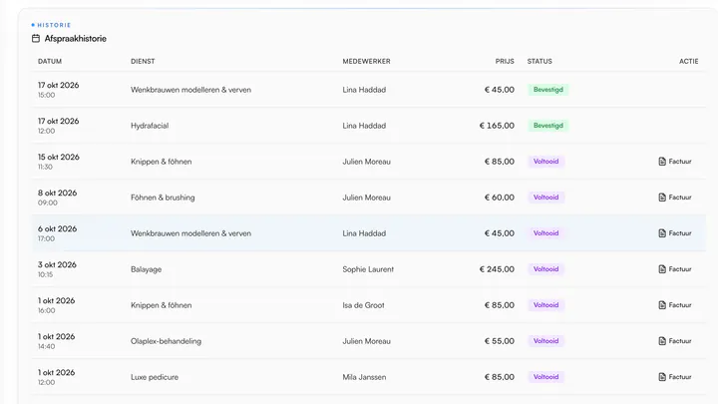718x404 pixels.
Task: Click the price € 60,00
Action: coord(500,198)
